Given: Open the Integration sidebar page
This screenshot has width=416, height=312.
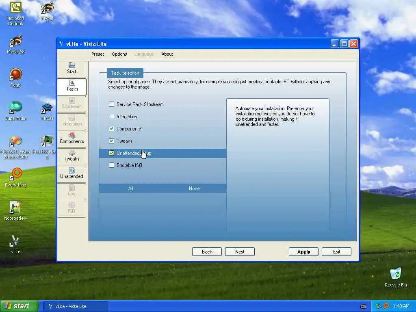Looking at the screenshot, I should coord(71,121).
